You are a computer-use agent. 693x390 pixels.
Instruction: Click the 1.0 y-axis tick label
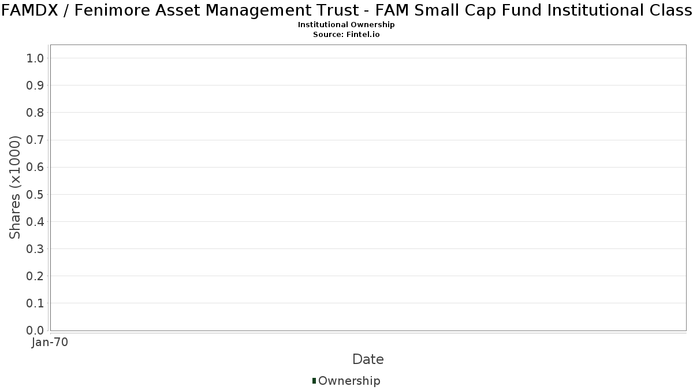coord(35,58)
